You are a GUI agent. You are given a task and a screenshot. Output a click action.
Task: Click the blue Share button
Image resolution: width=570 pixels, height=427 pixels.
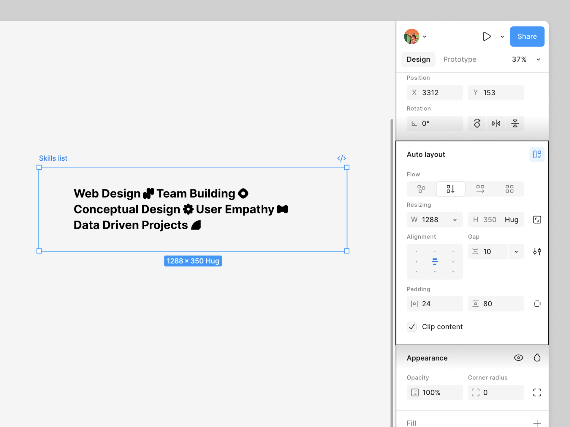527,36
